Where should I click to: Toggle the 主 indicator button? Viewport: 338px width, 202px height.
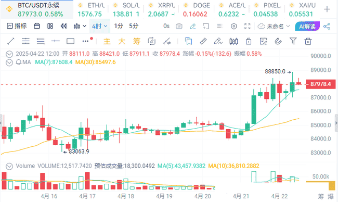pos(107,41)
